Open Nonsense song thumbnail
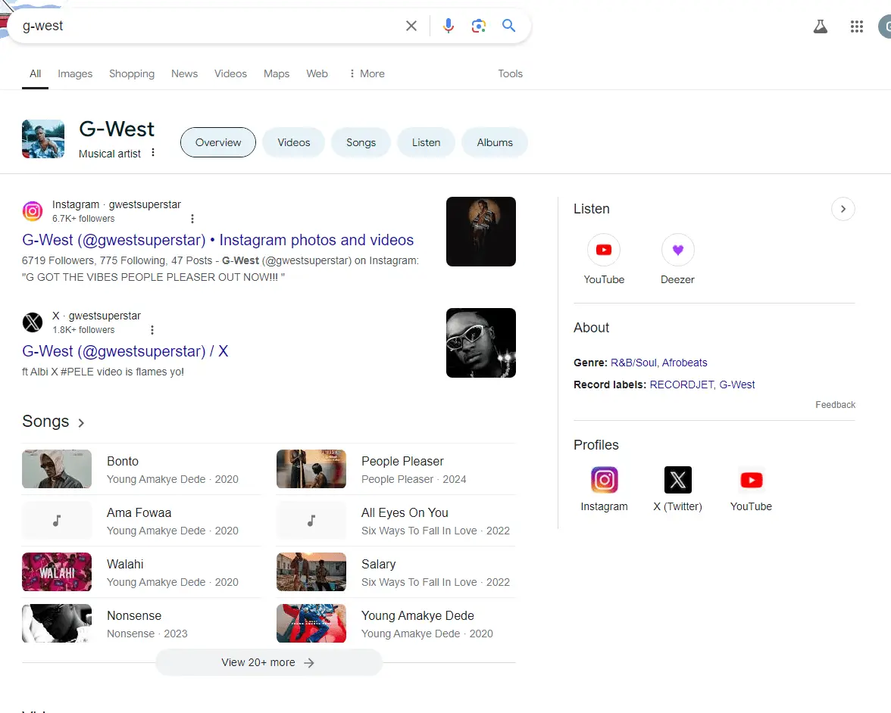 [57, 624]
